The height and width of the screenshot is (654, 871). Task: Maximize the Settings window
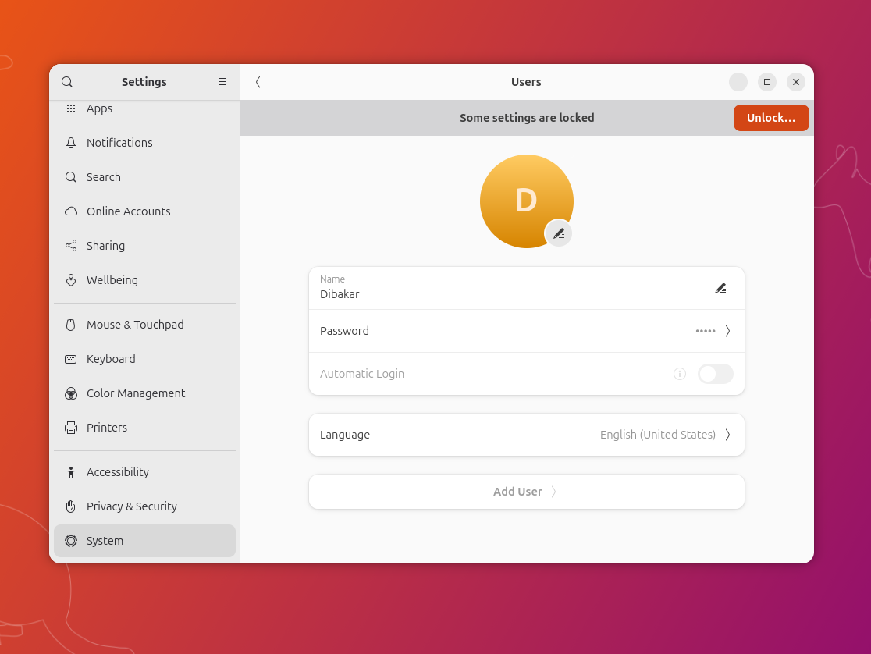point(767,82)
